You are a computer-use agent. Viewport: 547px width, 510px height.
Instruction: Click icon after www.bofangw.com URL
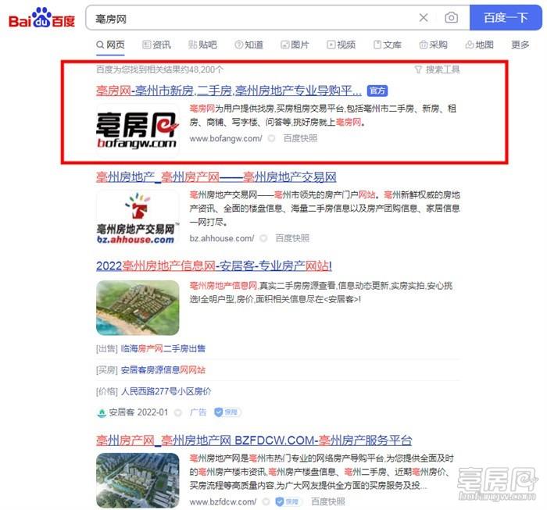click(271, 139)
